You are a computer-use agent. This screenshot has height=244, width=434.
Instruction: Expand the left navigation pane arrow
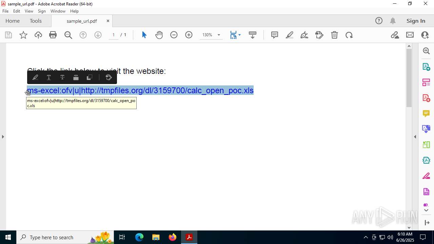3,137
